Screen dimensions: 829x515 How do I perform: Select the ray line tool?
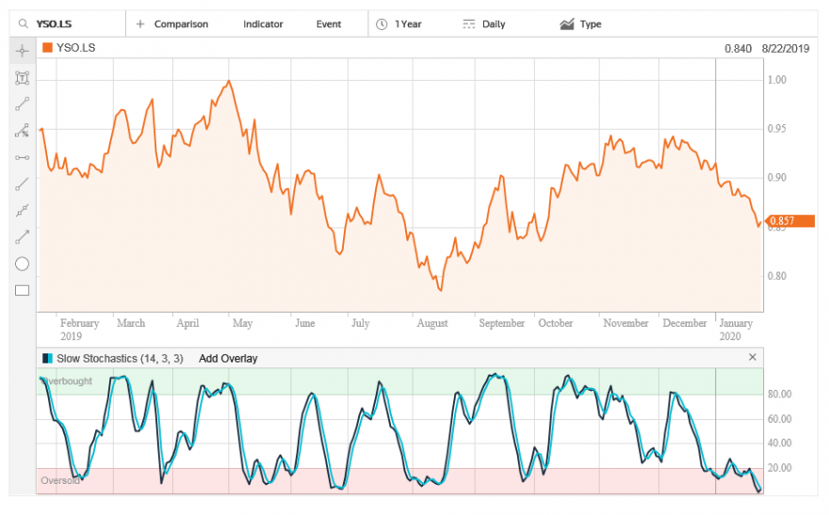pos(22,184)
